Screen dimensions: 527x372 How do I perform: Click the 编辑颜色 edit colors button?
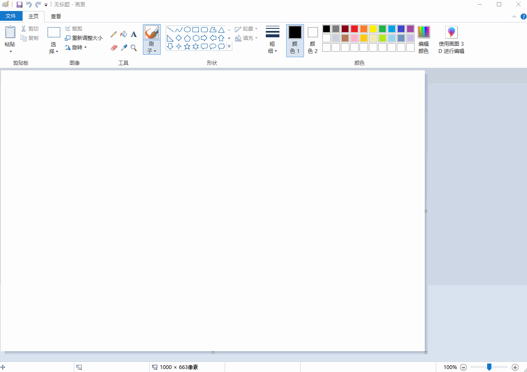point(424,40)
